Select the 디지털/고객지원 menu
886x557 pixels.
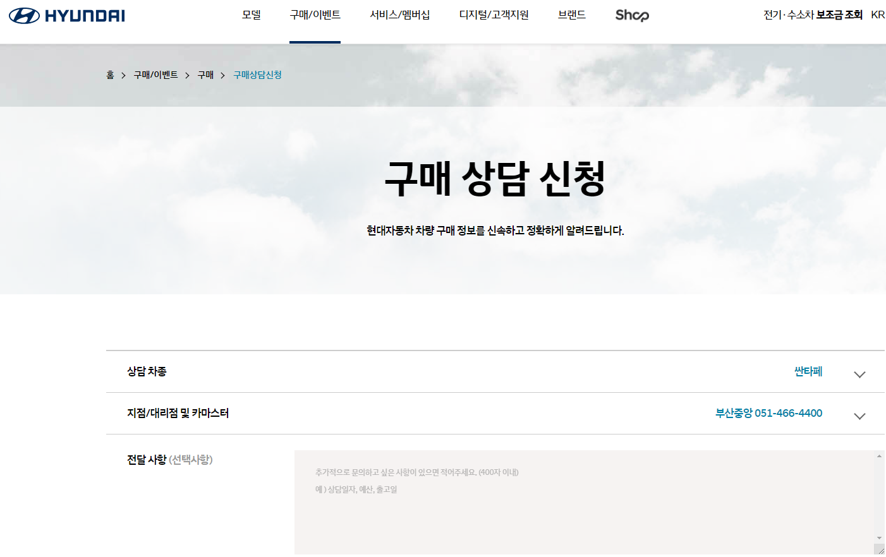pyautogui.click(x=495, y=15)
